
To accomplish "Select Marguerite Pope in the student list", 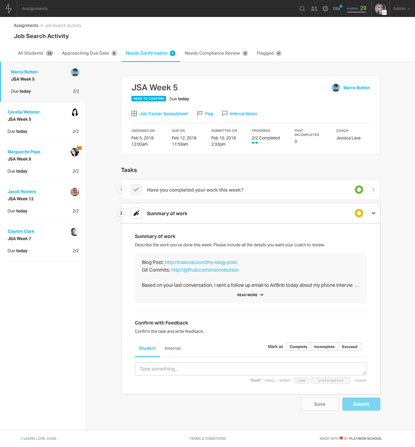I will (x=43, y=162).
